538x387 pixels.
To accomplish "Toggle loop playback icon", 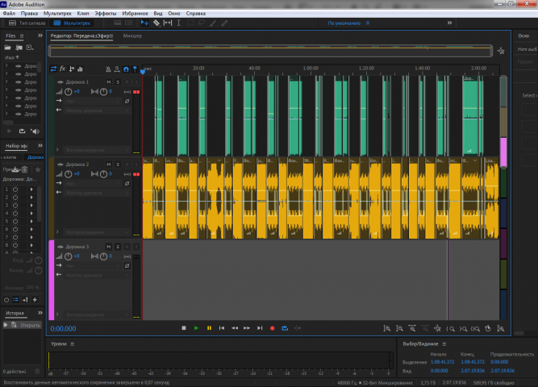I will click(x=285, y=328).
